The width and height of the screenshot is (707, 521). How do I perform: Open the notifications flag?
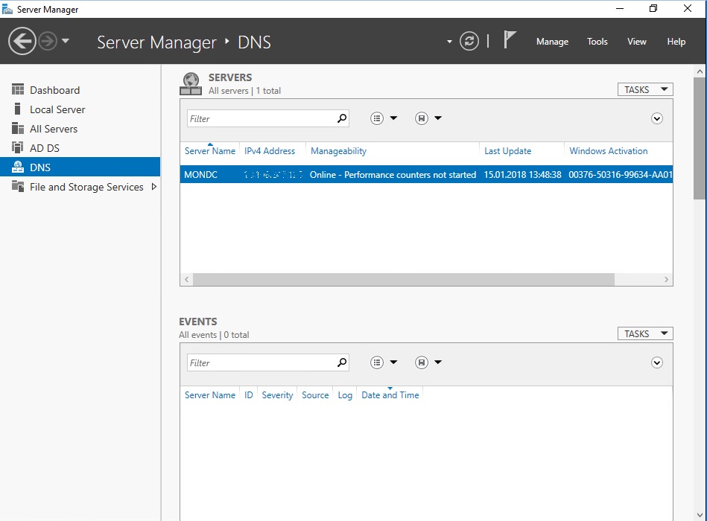tap(510, 39)
